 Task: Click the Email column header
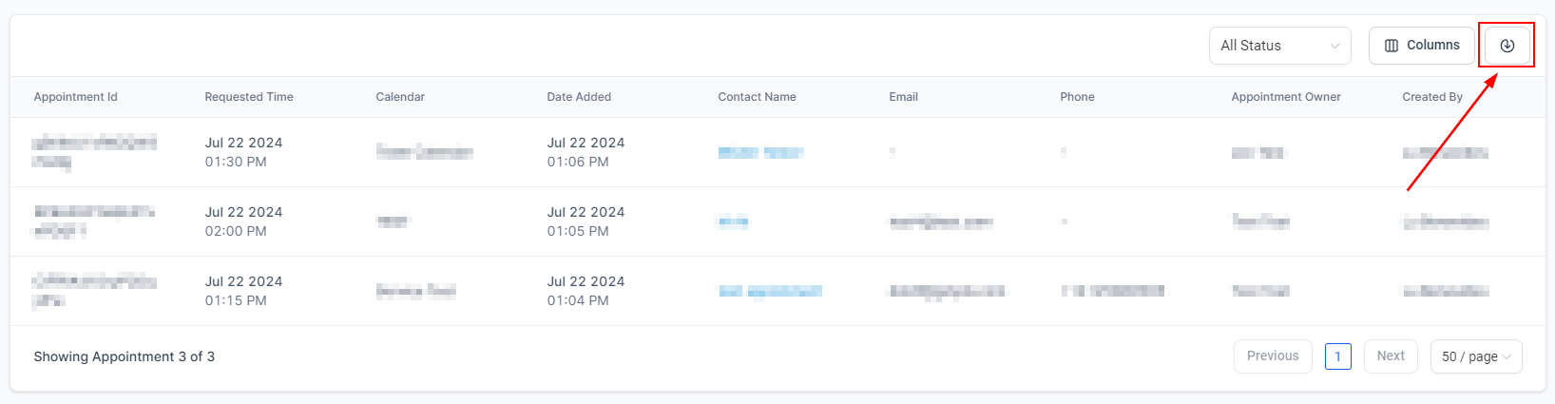(x=903, y=97)
